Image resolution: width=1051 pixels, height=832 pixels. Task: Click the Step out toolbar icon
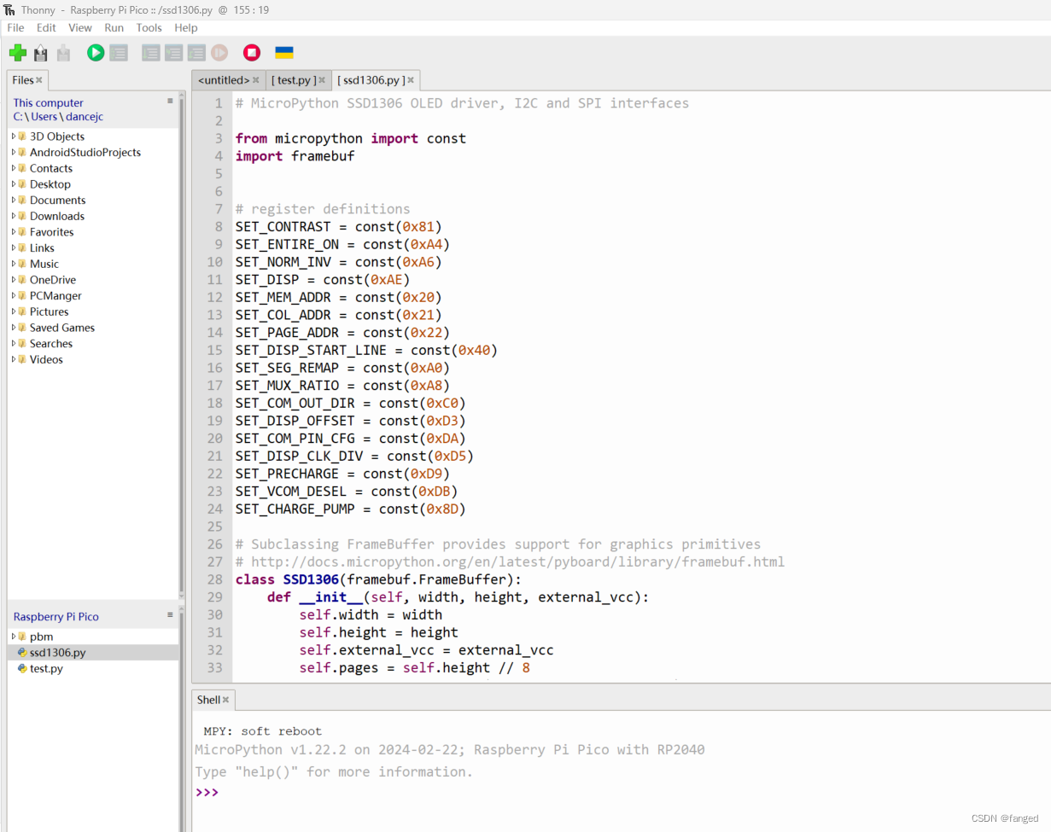pyautogui.click(x=197, y=53)
